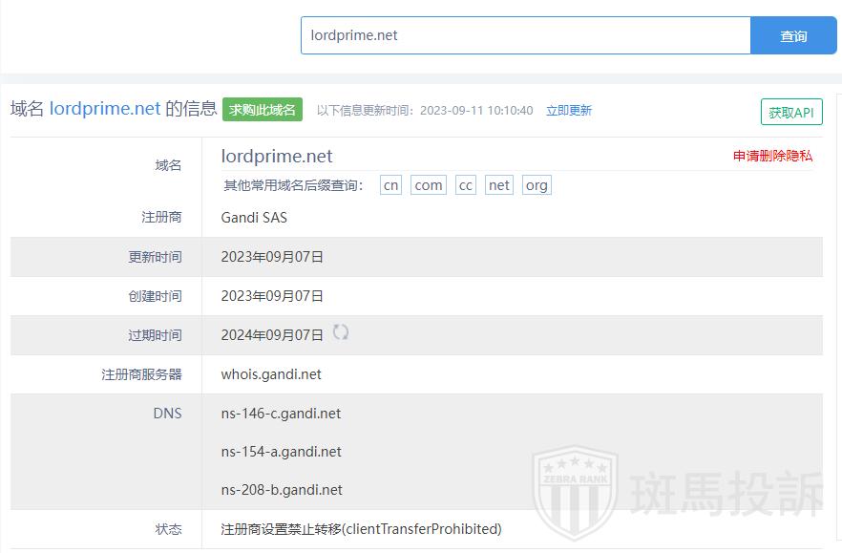Click the 查询 search button

[793, 36]
